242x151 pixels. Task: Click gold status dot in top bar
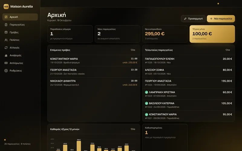point(218,4)
